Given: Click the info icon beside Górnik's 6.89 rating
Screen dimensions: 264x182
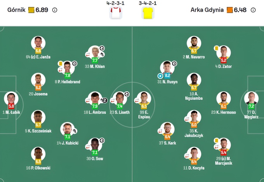Looking at the screenshot, I should point(55,10).
